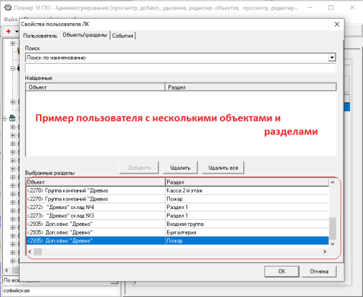Select row <2272> "Древиз" склад №4

click(x=177, y=207)
